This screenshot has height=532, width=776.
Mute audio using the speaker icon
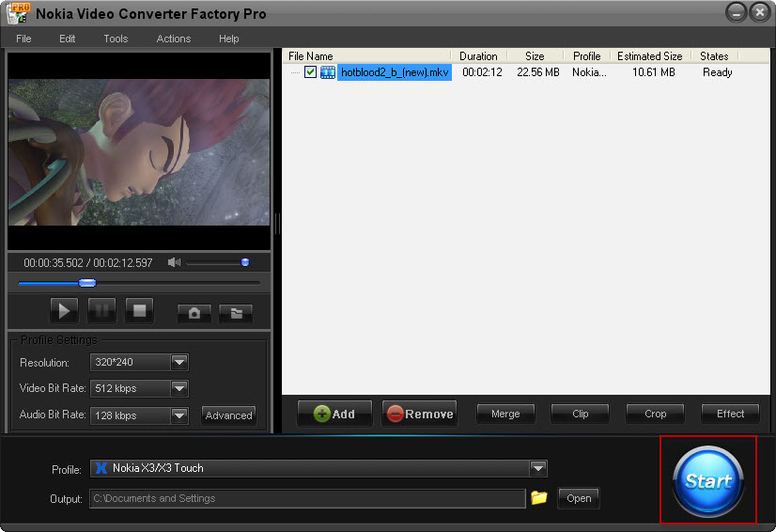click(174, 262)
